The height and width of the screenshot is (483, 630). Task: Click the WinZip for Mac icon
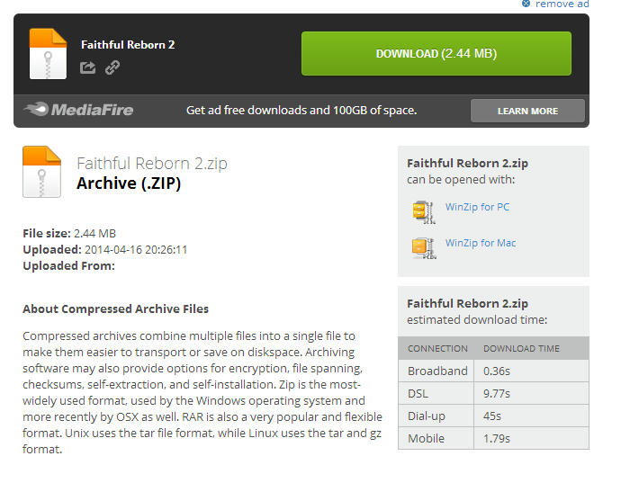(424, 248)
